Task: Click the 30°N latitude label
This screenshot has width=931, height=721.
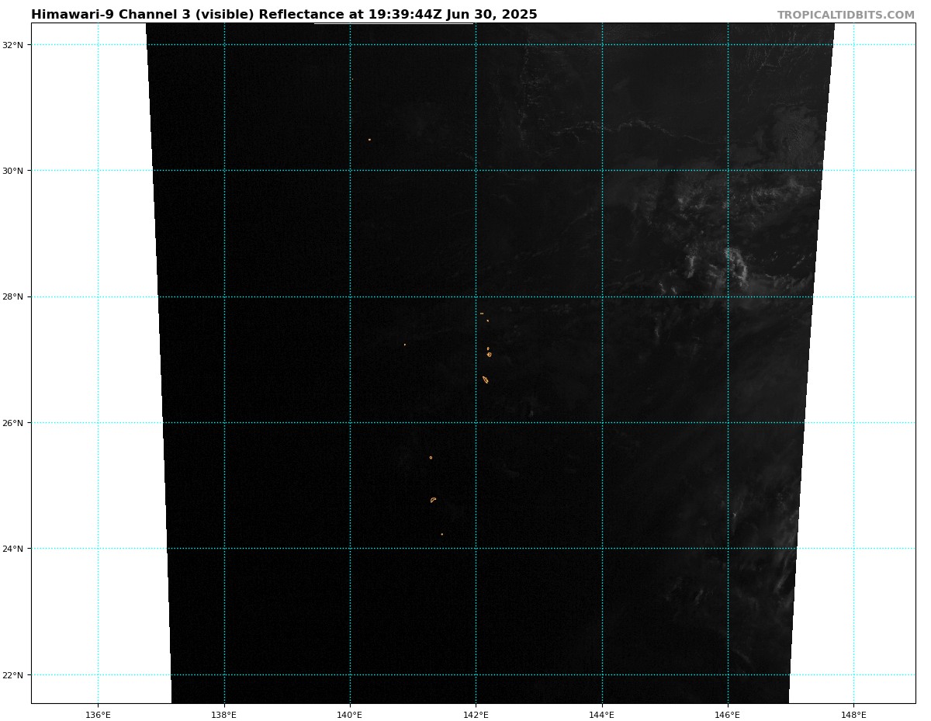Action: tap(14, 171)
